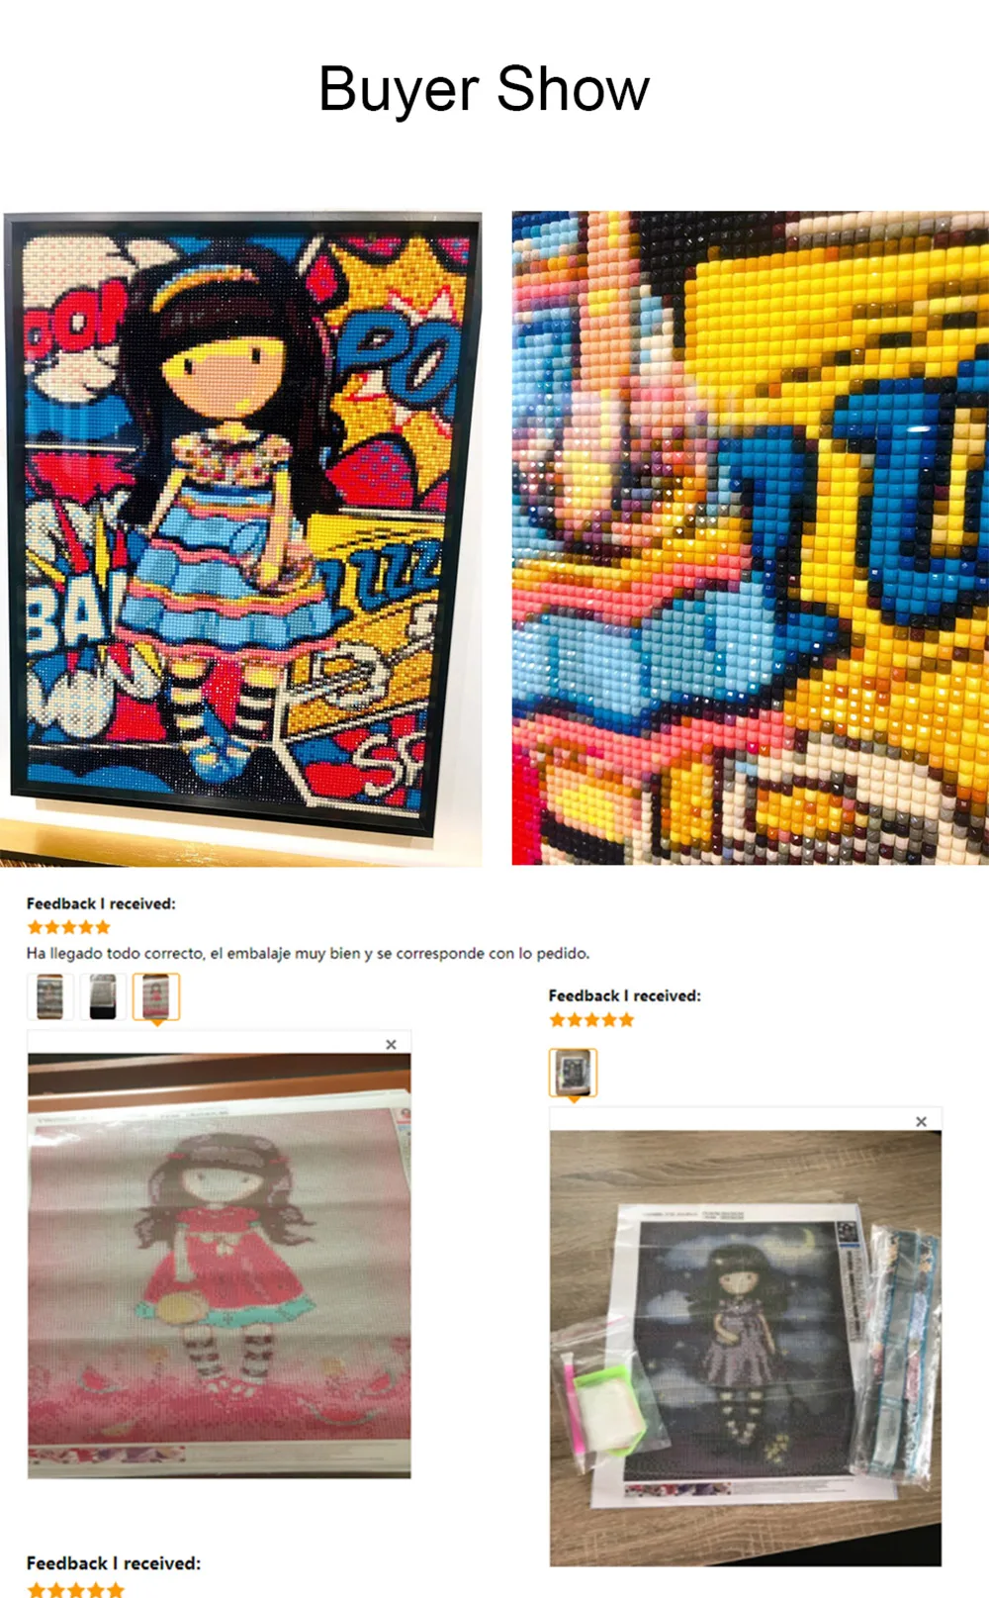This screenshot has width=989, height=1598.
Task: Click the last star of right-side rating
Action: [626, 1019]
